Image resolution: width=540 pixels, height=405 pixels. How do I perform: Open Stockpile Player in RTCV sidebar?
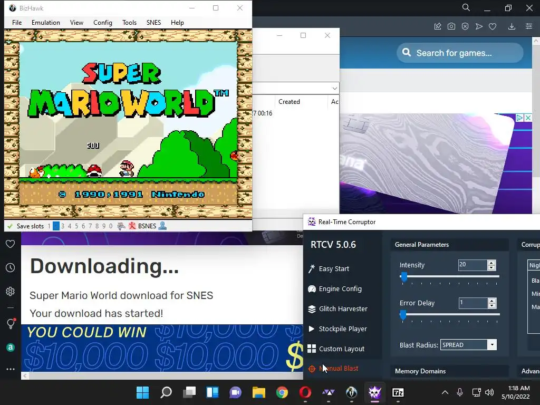tap(343, 329)
